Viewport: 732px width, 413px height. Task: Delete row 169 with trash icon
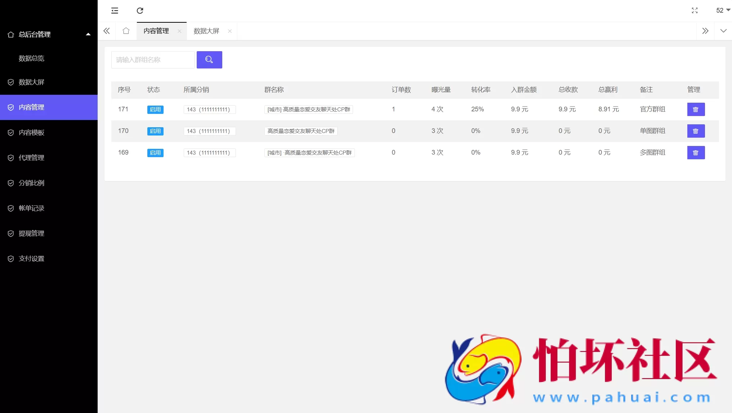[696, 153]
